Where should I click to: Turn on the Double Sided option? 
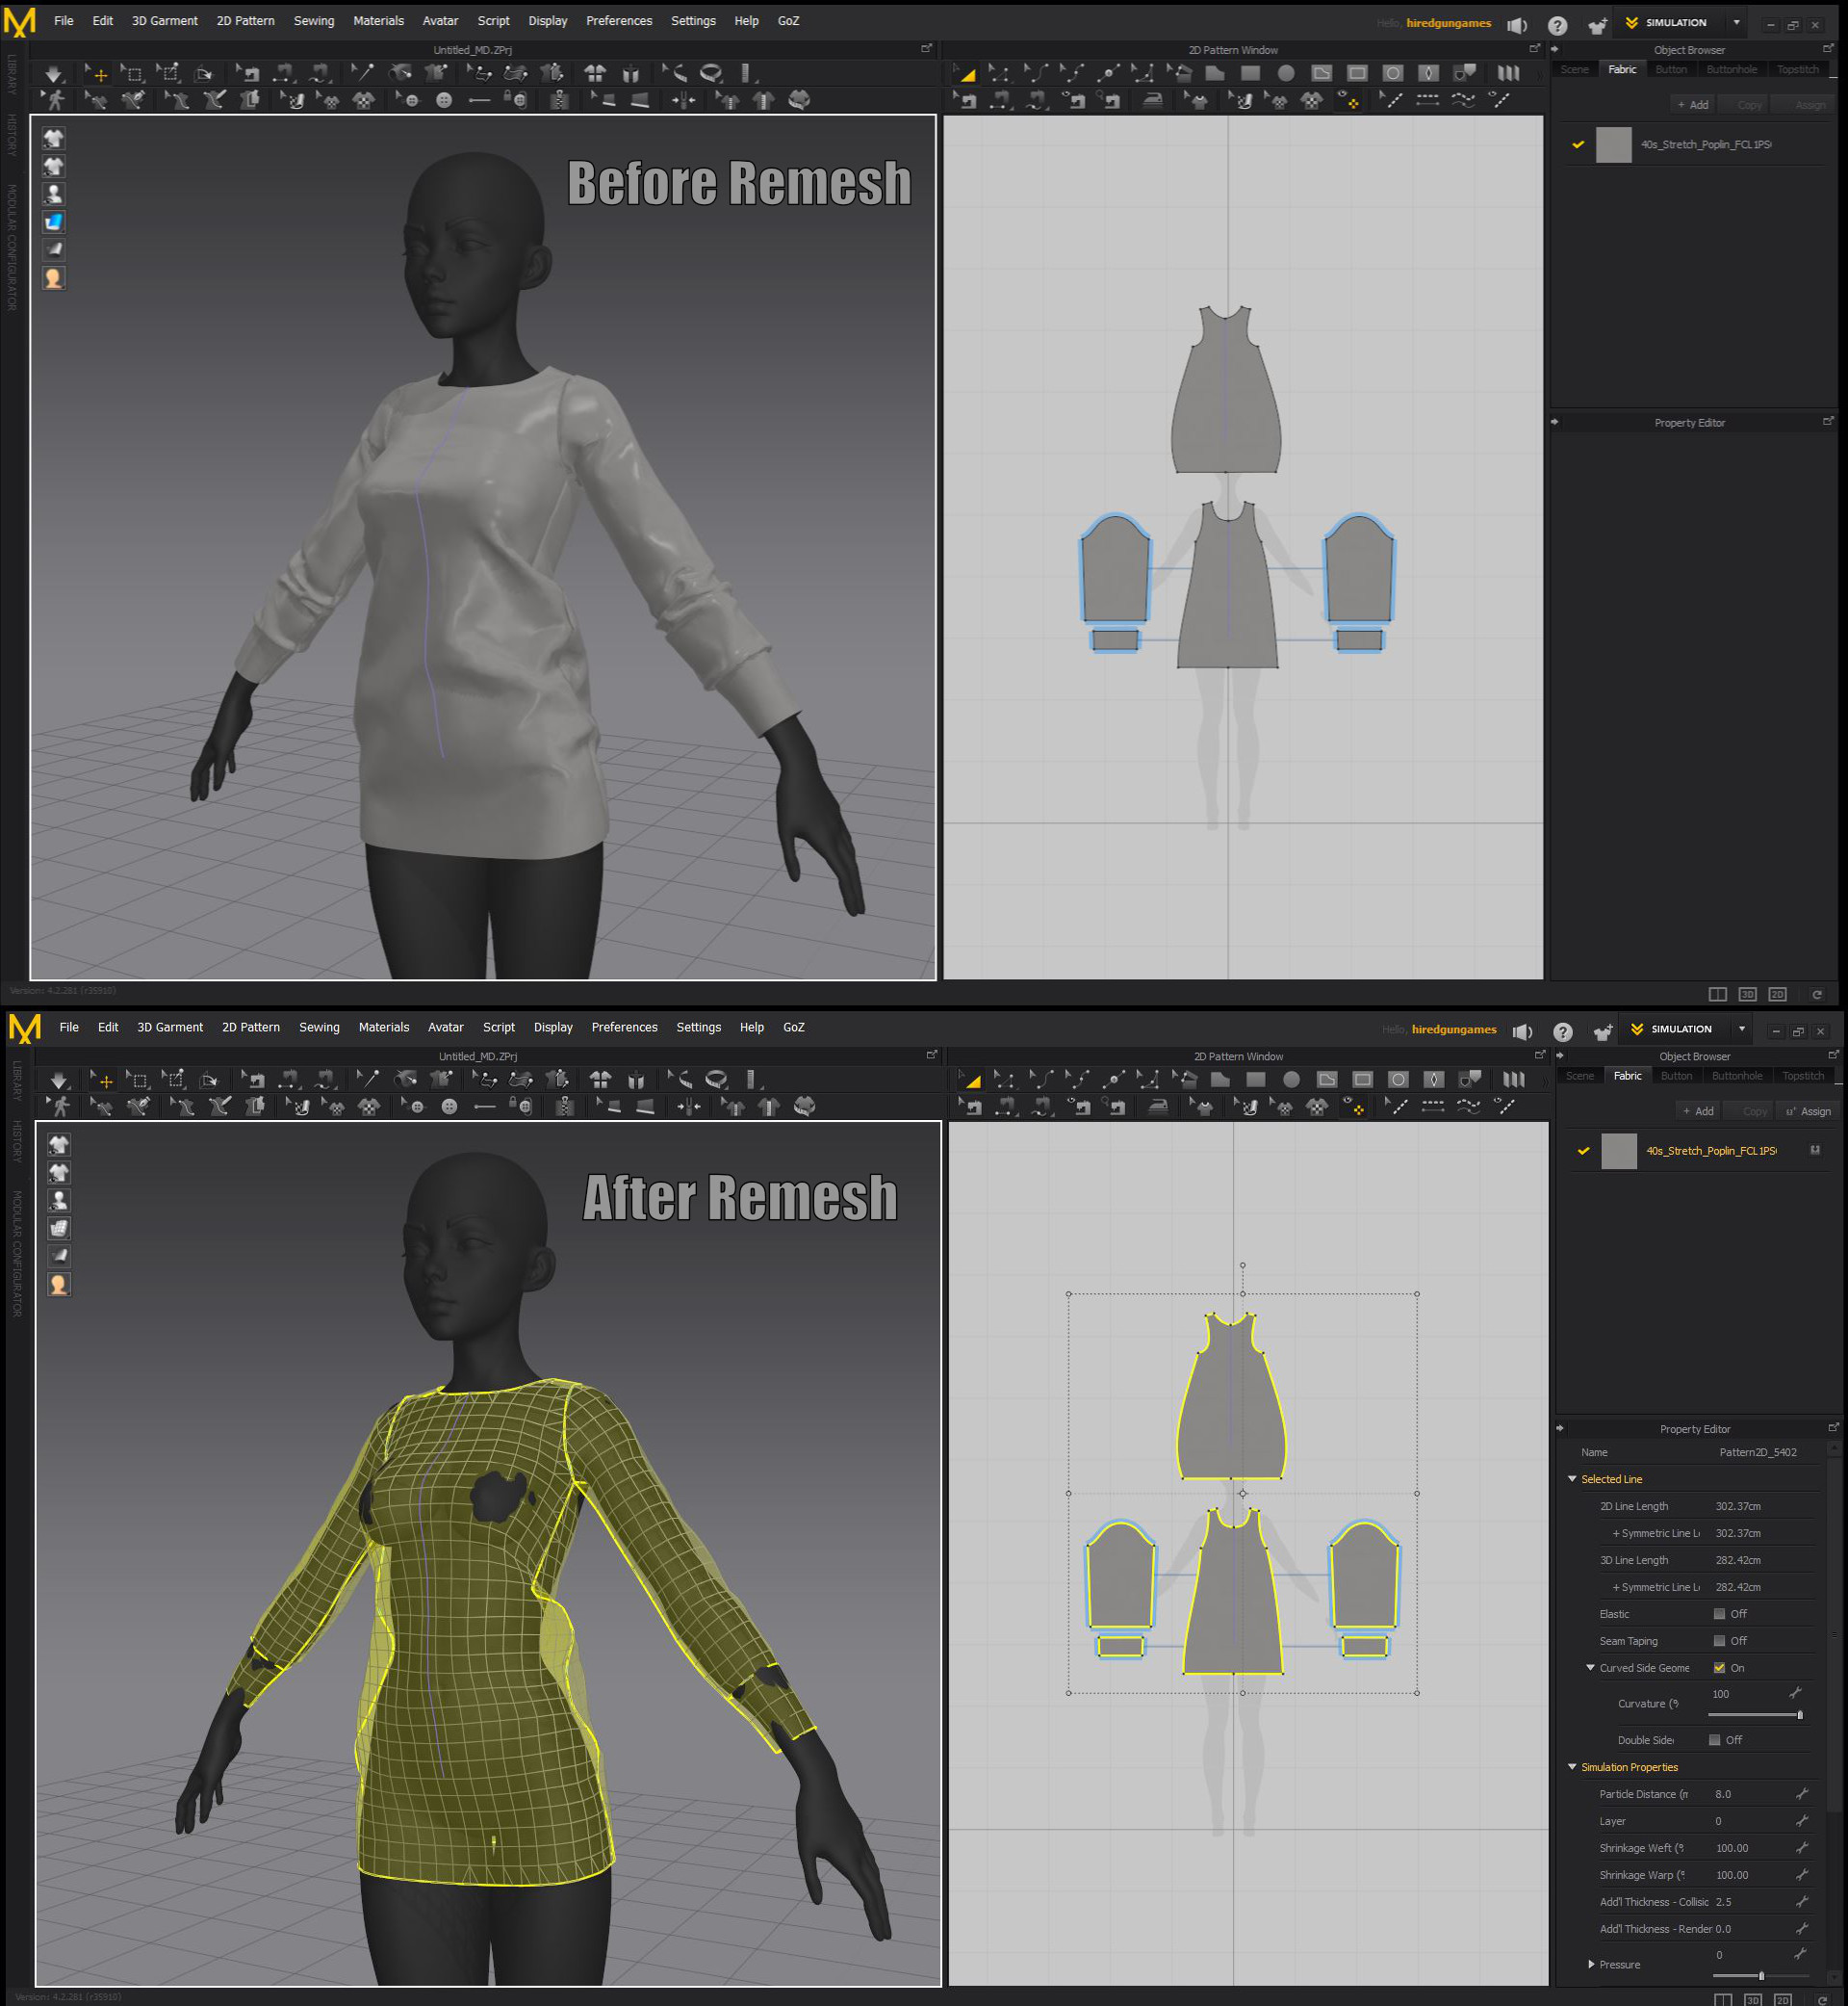[x=1715, y=1740]
